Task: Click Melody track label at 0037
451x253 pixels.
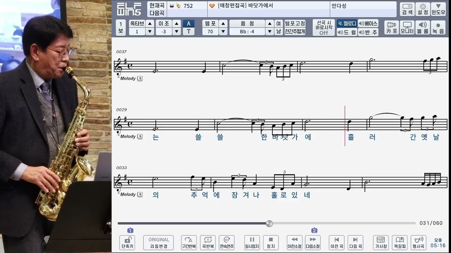Action: [x=128, y=78]
